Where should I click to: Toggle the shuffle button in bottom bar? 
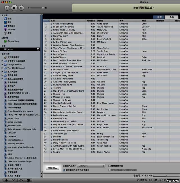(x=13, y=180)
